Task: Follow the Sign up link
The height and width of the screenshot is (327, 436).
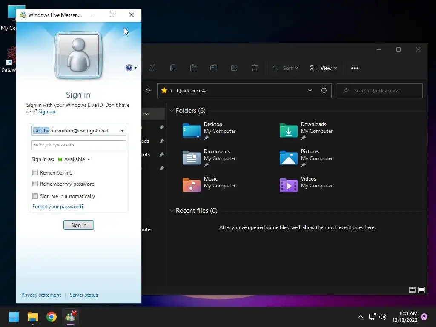Action: 47,112
